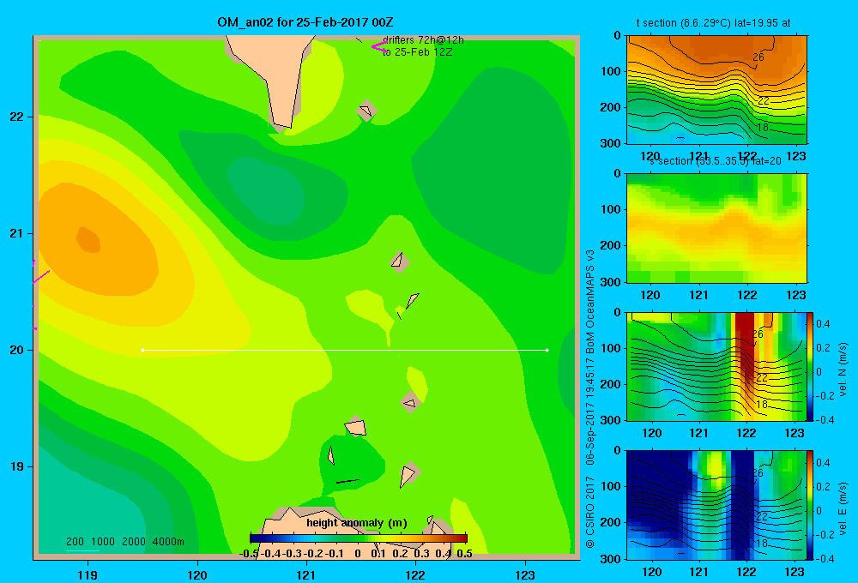
Task: Click the 18 contour label in temperature section
Action: (762, 128)
